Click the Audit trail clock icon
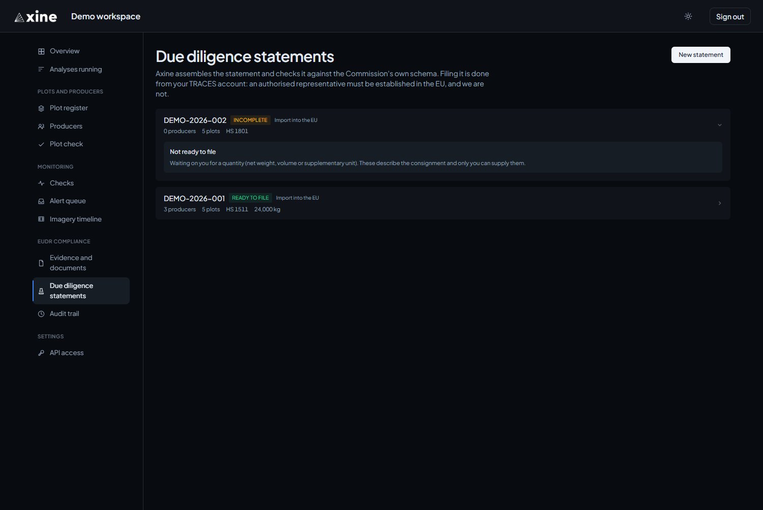 (x=41, y=314)
